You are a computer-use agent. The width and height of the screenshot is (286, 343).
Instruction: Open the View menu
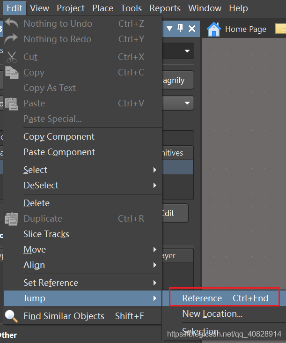pos(39,8)
